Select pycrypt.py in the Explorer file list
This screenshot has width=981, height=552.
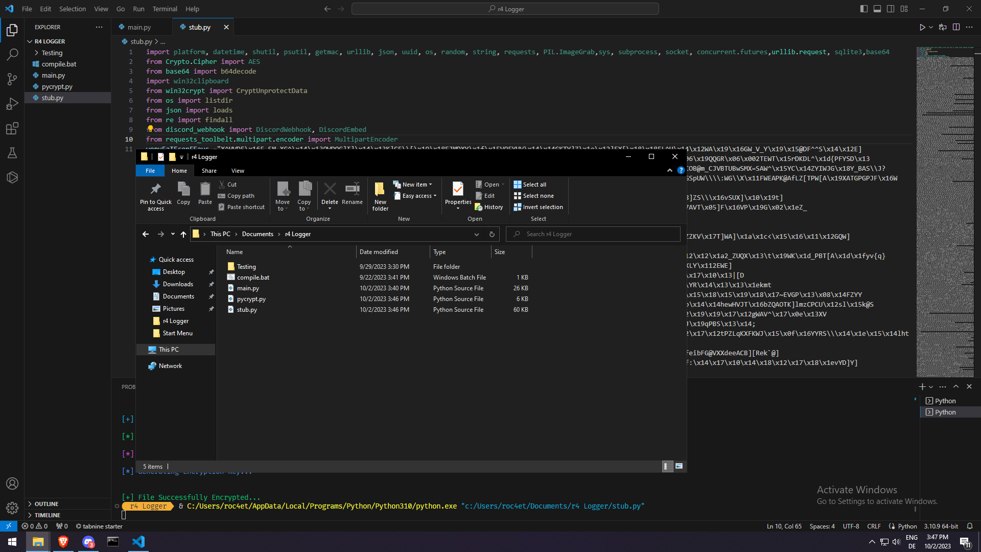251,299
